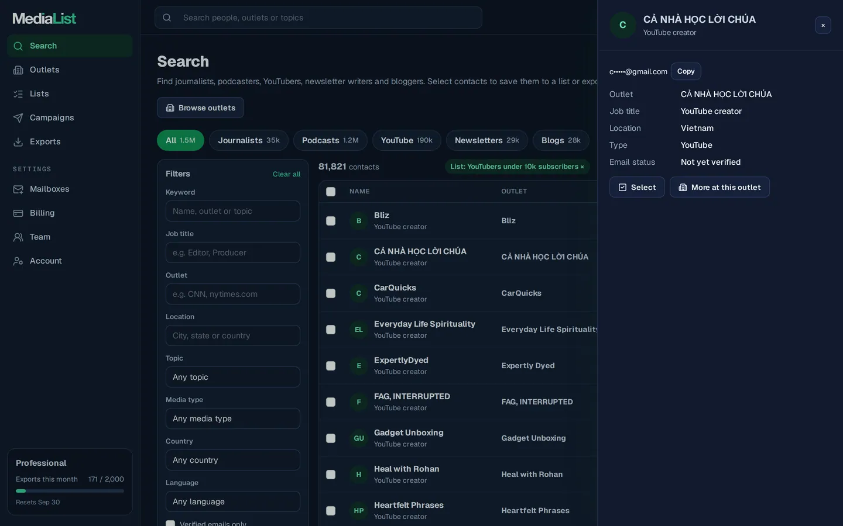Screen dimensions: 843x526
Task: Click the Browse outlets button
Action: (x=200, y=108)
